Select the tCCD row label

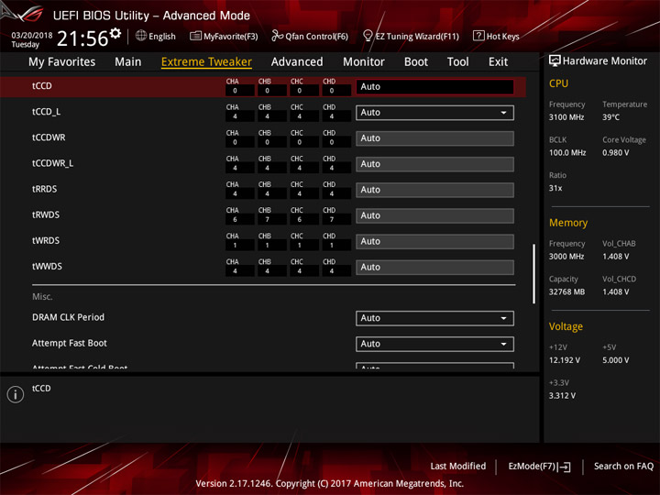[42, 86]
